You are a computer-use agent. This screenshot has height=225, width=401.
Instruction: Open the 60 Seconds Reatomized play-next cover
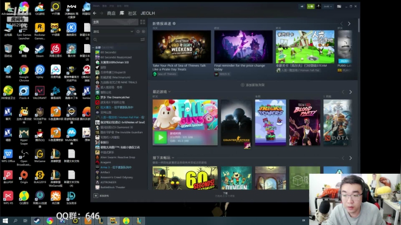[x=185, y=178]
